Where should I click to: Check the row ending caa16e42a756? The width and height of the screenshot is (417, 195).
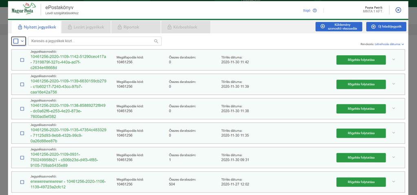coord(22,84)
